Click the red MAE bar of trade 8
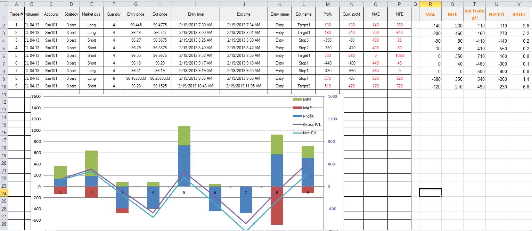The width and height of the screenshot is (532, 231). [277, 205]
